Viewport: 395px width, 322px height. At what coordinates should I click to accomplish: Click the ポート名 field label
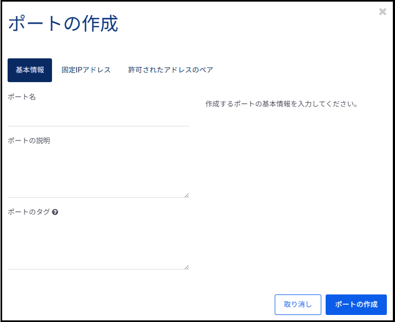pyautogui.click(x=22, y=97)
